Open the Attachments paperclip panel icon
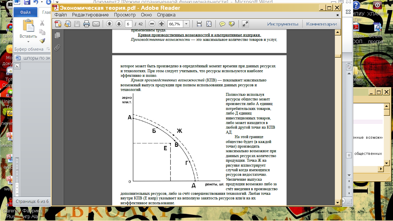 [x=58, y=47]
